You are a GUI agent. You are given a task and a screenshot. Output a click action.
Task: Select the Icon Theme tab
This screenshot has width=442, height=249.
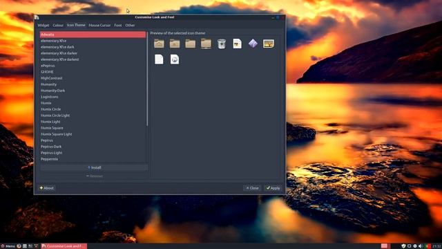(76, 25)
